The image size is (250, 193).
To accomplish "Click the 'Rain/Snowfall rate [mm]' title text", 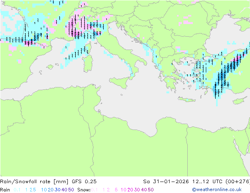I will coord(34,182).
